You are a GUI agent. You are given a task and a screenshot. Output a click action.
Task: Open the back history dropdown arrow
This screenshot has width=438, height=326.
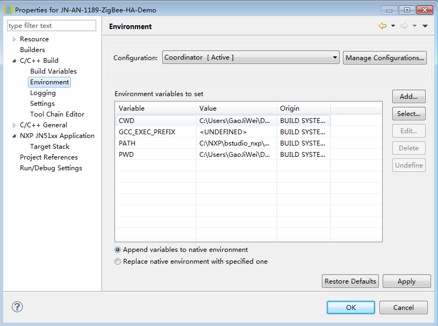point(393,26)
